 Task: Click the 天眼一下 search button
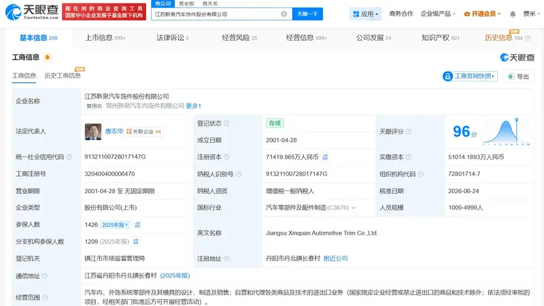point(307,14)
